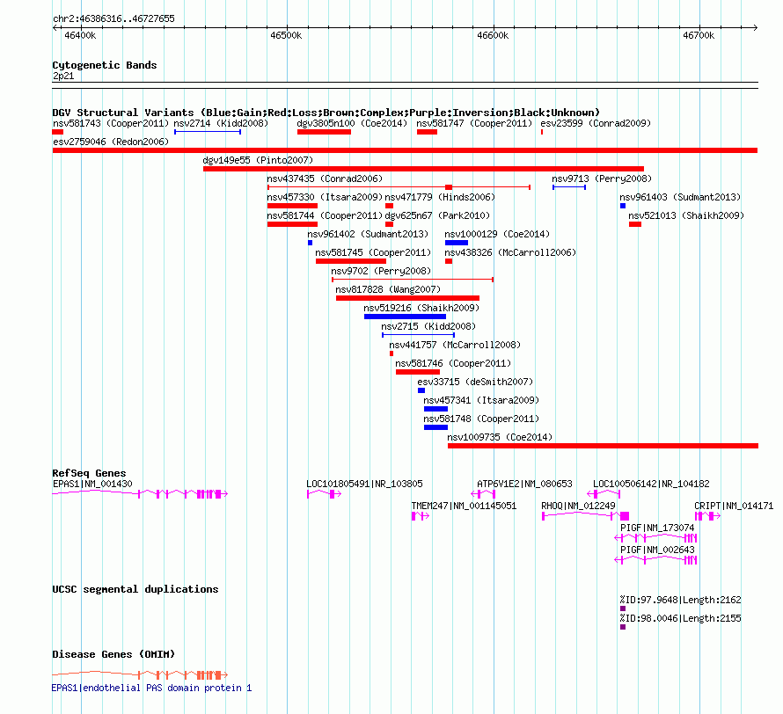783x714 pixels.
Task: Click the dgv149e55 (Pinto2007) label
Action: (x=258, y=160)
